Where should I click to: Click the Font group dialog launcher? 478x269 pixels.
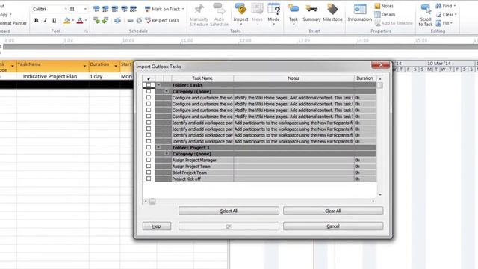tap(86, 31)
